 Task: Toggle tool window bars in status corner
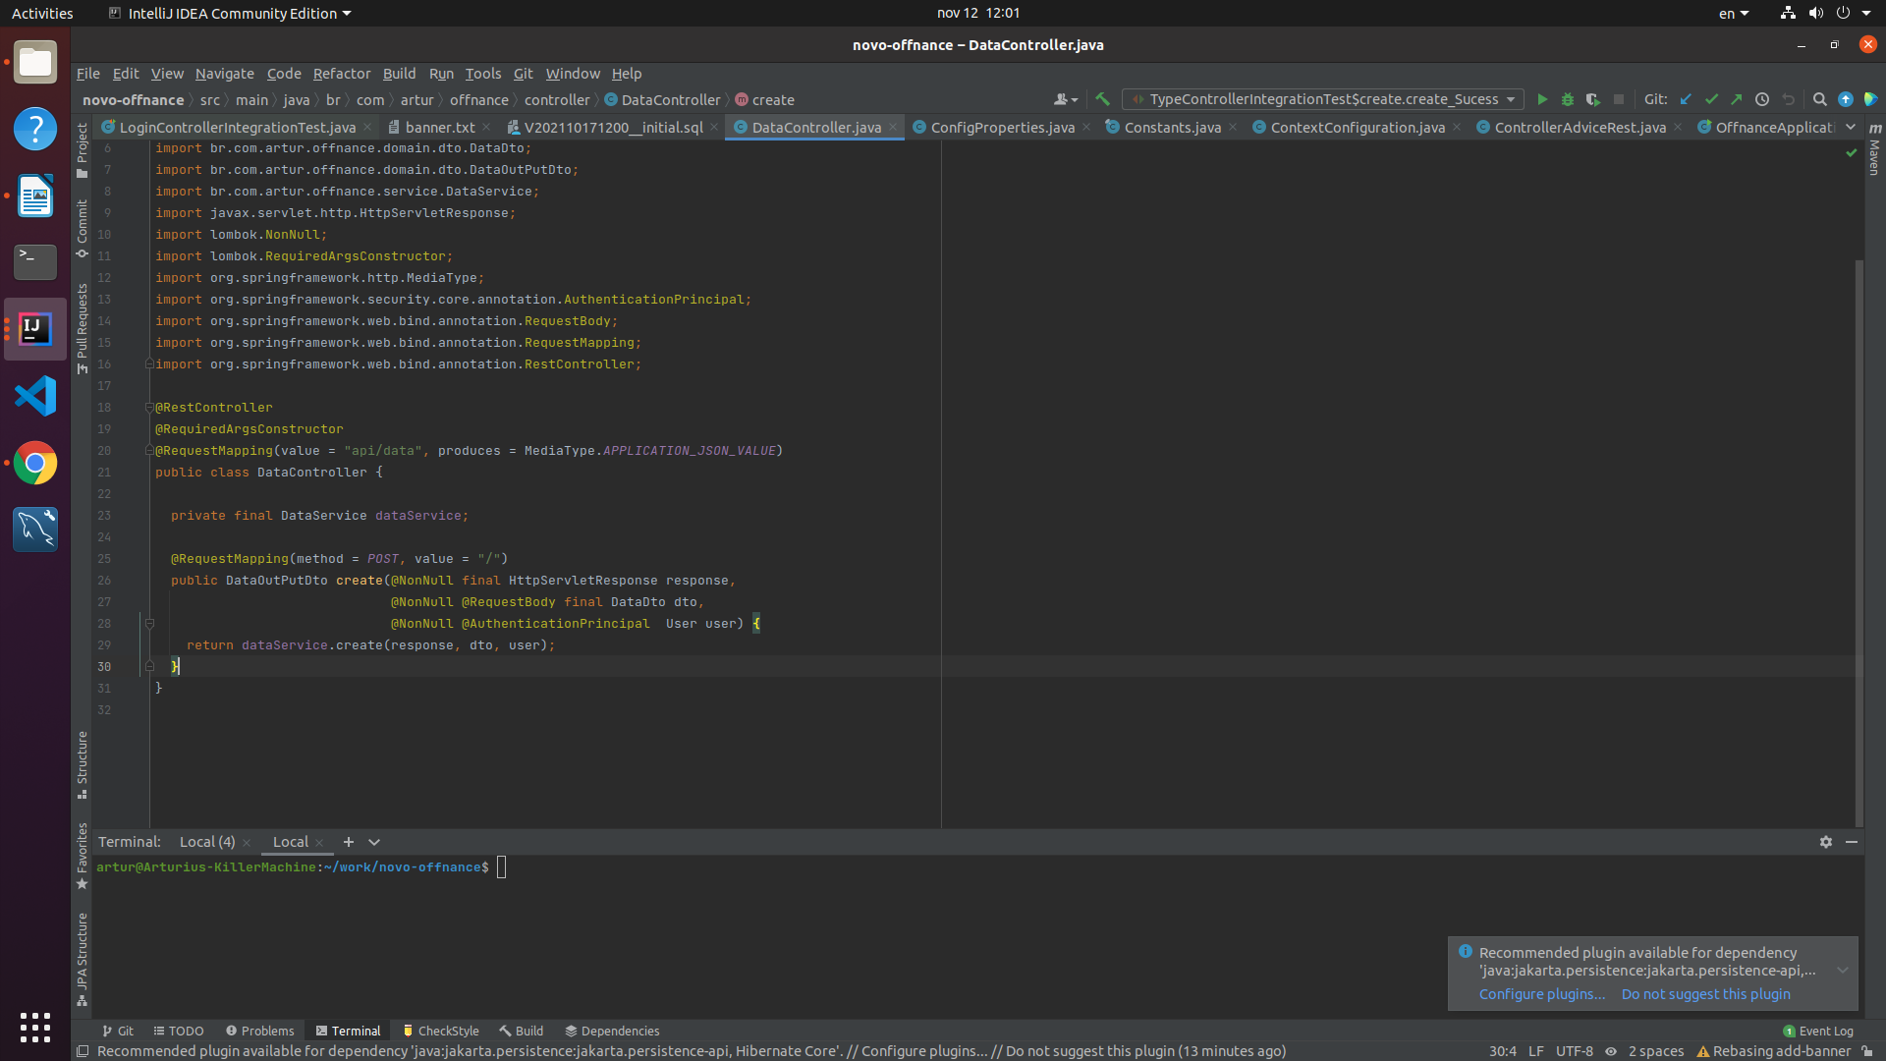click(83, 1051)
